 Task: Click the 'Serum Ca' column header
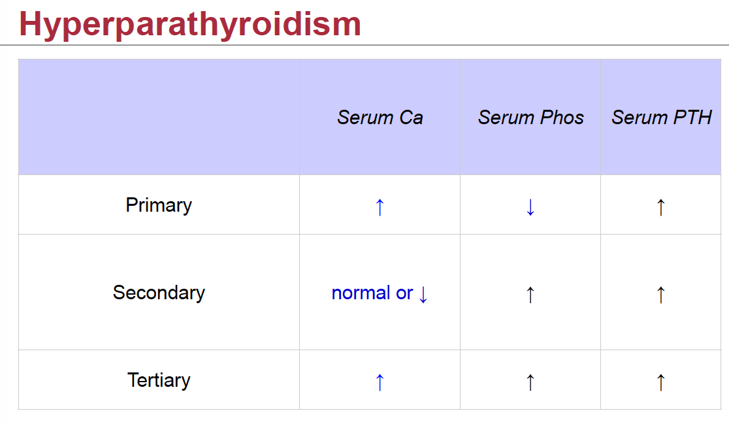click(380, 118)
